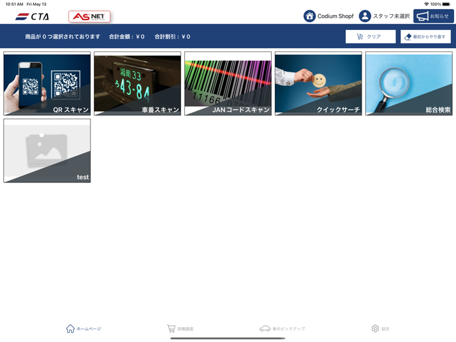Image resolution: width=456 pixels, height=342 pixels.
Task: Open the JANコードスキャン barcode tile
Action: tap(228, 84)
